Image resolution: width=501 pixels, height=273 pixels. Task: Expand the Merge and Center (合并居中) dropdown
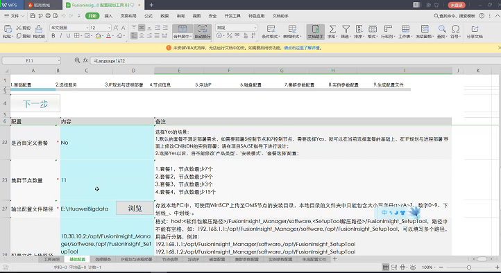(x=190, y=36)
